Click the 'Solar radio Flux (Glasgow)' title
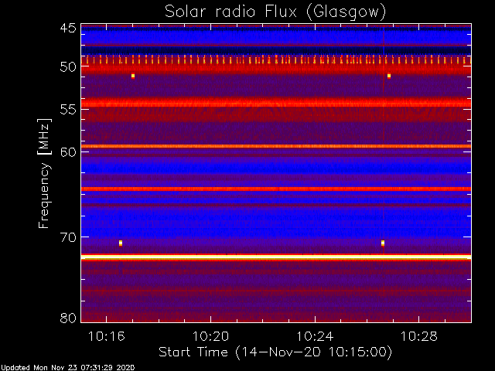 [275, 12]
